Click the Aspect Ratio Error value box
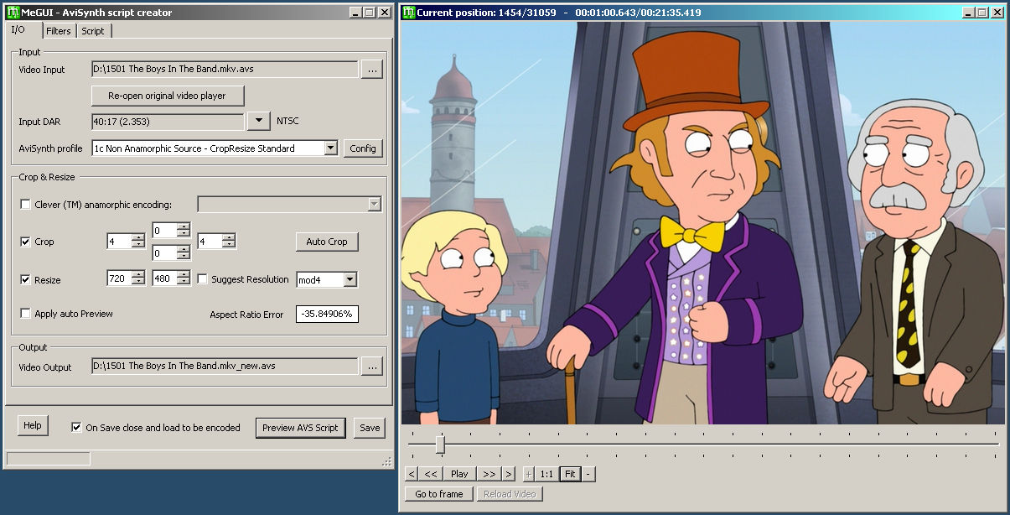Viewport: 1010px width, 515px height. 327,315
